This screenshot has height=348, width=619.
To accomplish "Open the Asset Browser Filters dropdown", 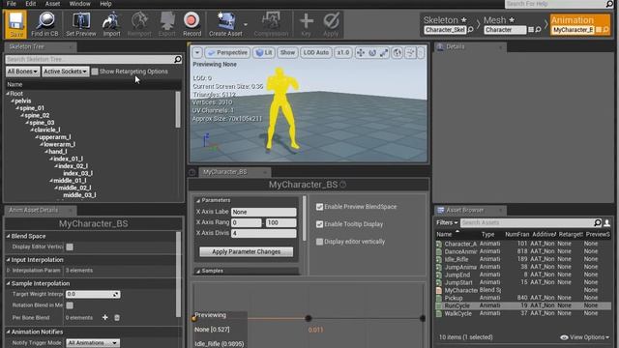I will [447, 222].
